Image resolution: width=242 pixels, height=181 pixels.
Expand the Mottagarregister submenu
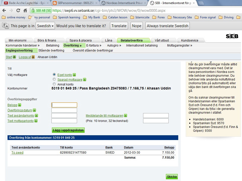pos(180,46)
